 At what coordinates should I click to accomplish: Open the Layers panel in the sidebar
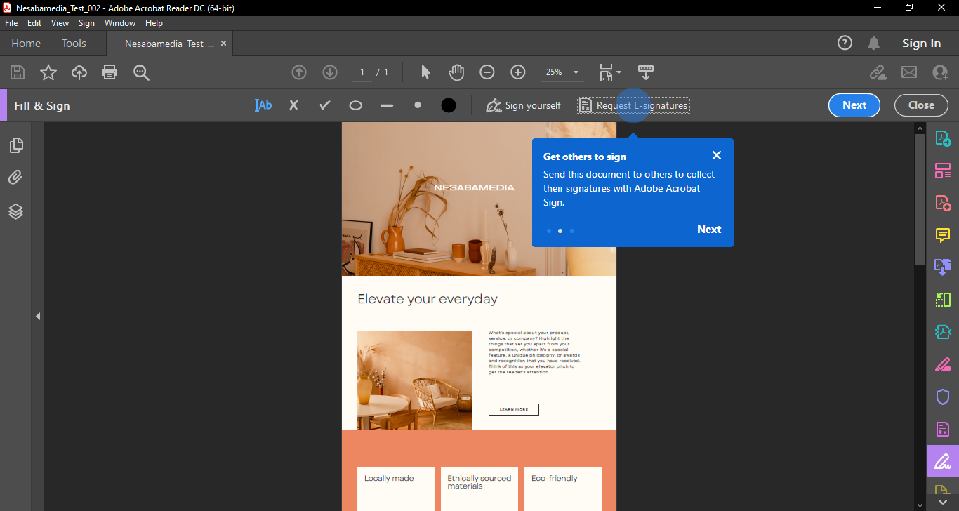tap(15, 211)
